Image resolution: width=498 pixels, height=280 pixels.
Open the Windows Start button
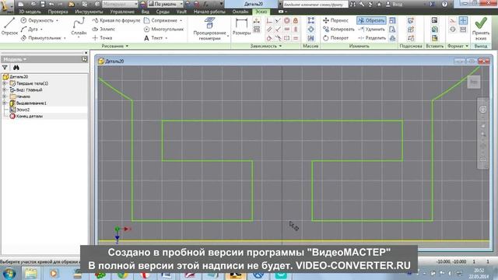coord(9,273)
